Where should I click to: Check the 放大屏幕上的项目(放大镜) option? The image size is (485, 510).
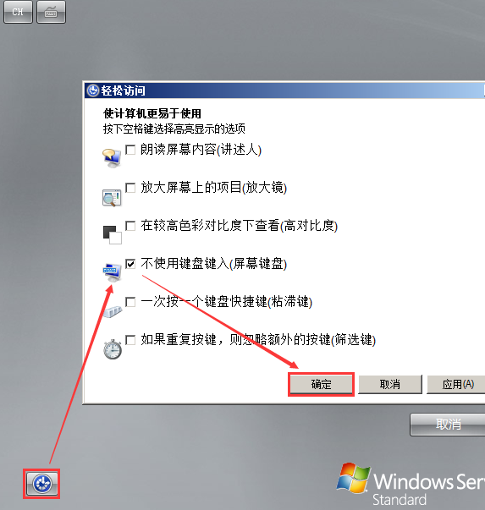click(x=130, y=188)
